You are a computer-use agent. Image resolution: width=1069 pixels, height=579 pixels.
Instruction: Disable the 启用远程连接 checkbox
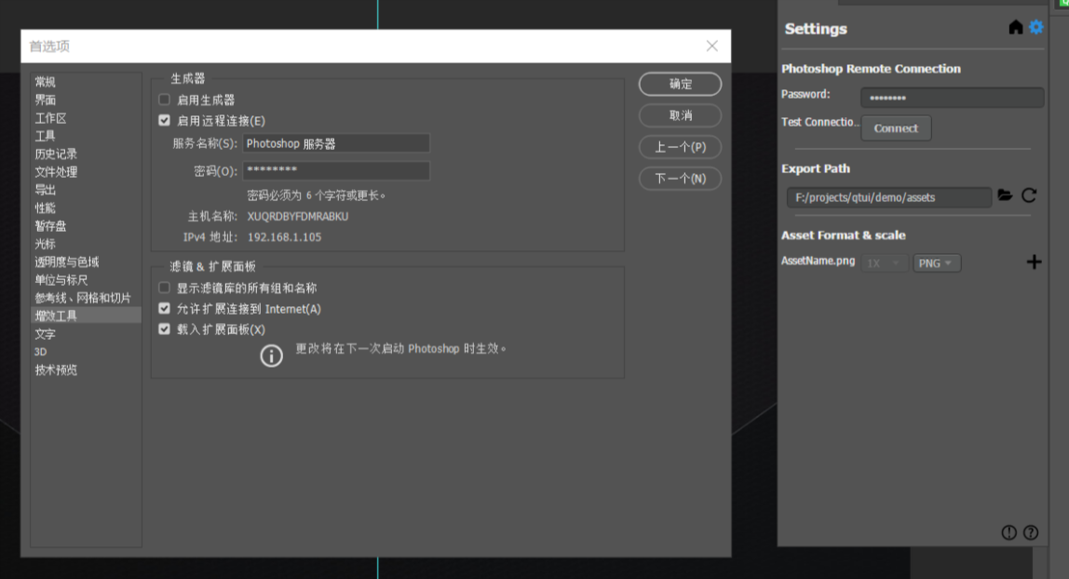(164, 122)
